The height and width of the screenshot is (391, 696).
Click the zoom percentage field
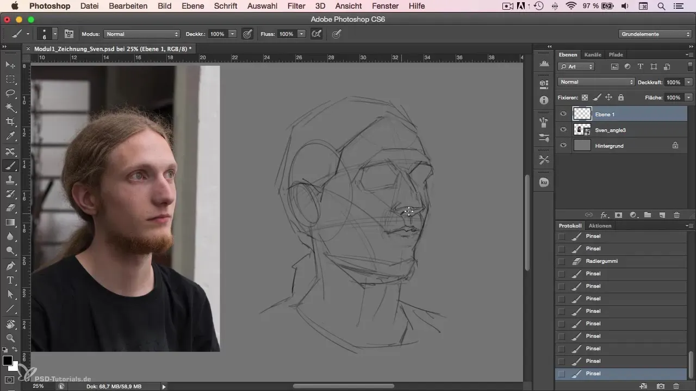point(39,386)
